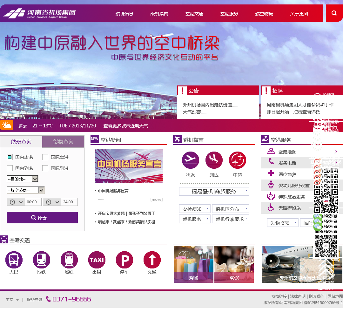
Task: Expand the 值机区分布 item
Action: [231, 209]
